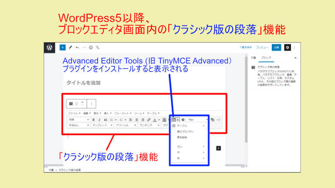335x188 pixels.
Task: Click the background color icon
Action: pos(164,120)
